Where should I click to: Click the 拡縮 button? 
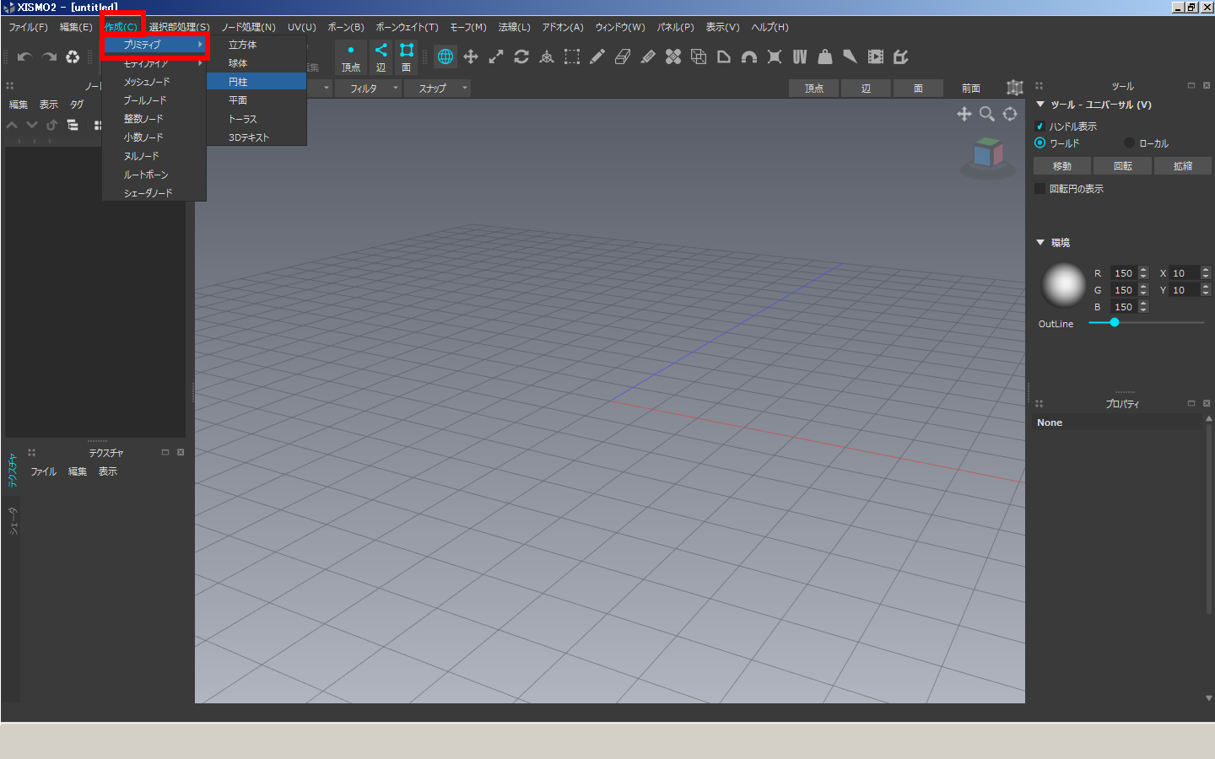point(1183,166)
